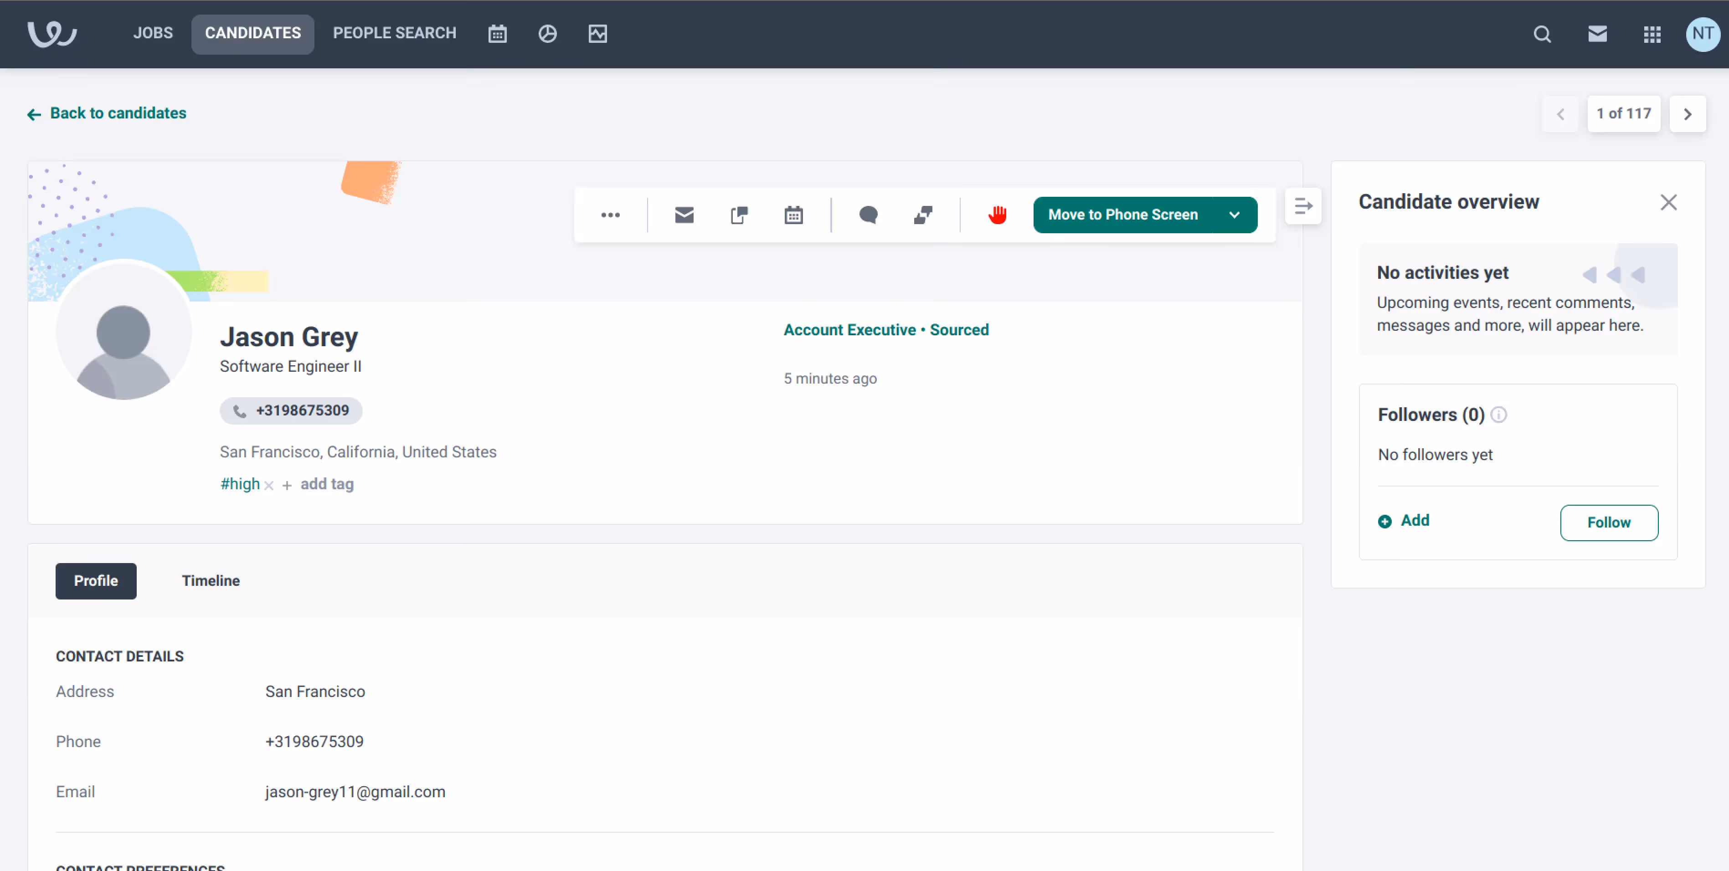Click the #high tag
This screenshot has width=1729, height=871.
pos(240,484)
